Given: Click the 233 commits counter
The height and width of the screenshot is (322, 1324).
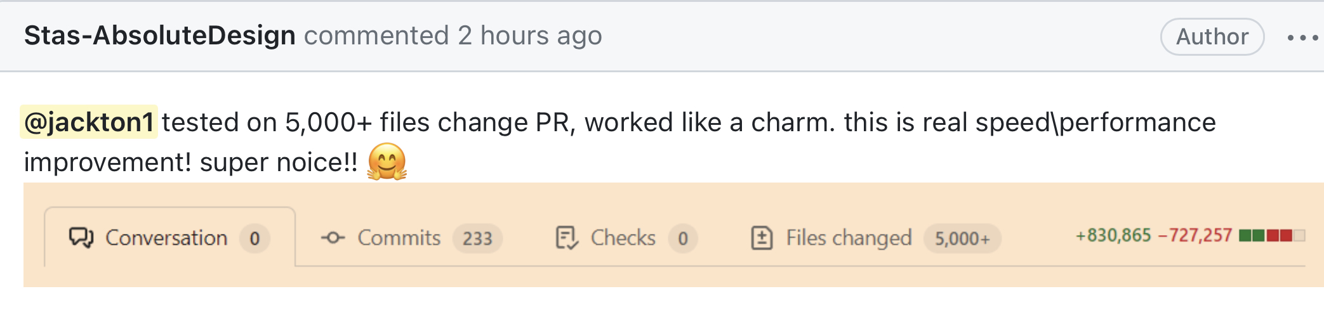Looking at the screenshot, I should click(x=477, y=238).
